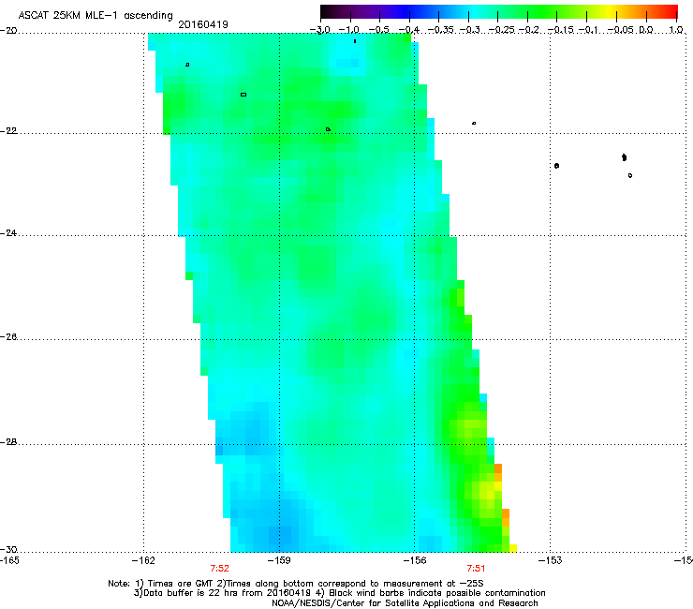Viewport: 693px width, 609px height.
Task: Click the red '7:52' pass time
Action: [x=220, y=569]
